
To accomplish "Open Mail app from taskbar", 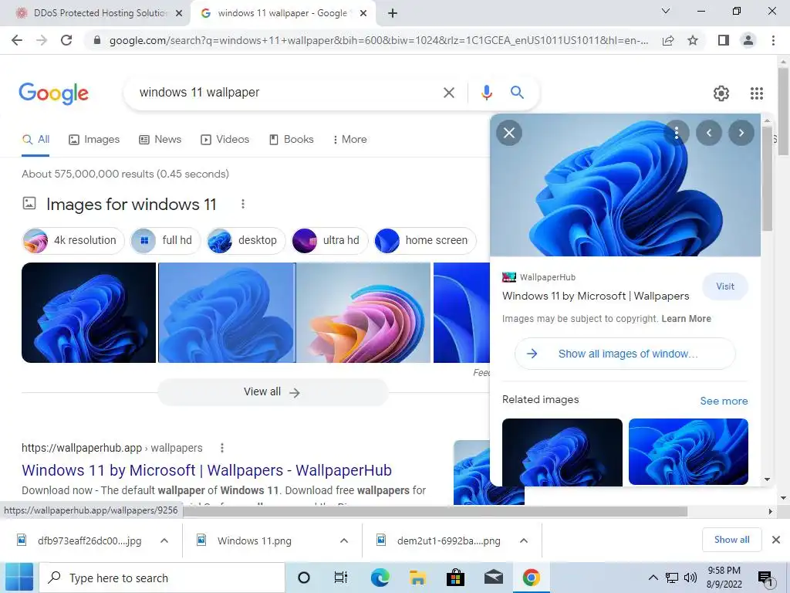I will pos(493,578).
